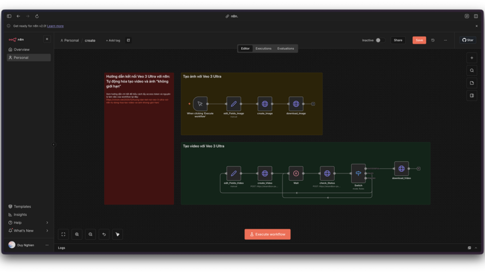Screen dimensions: 485x273
Task: Open Templates in the sidebar
Action: (22, 206)
